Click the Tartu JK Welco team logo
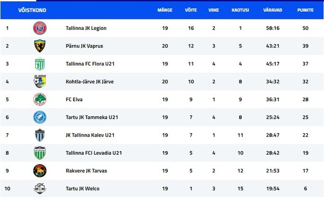The width and height of the screenshot is (324, 197). [x=40, y=189]
